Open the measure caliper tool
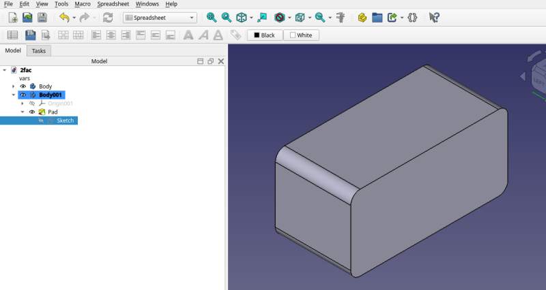The height and width of the screenshot is (290, 546). (x=341, y=18)
